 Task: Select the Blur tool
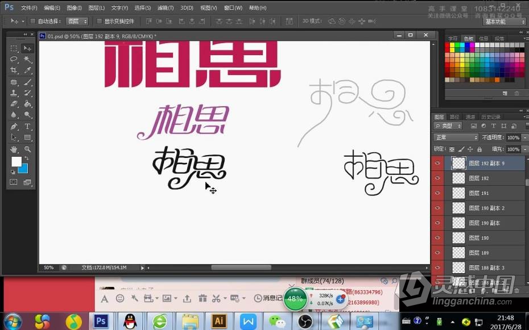(x=14, y=115)
